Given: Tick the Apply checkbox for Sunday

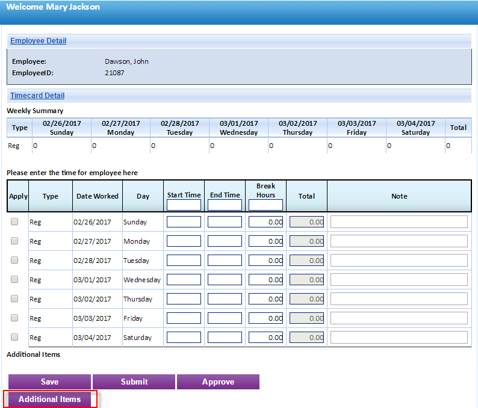Looking at the screenshot, I should (x=14, y=221).
